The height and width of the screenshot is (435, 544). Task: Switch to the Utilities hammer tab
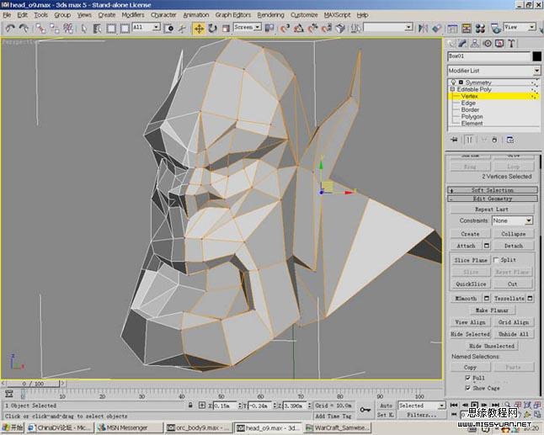(x=511, y=43)
